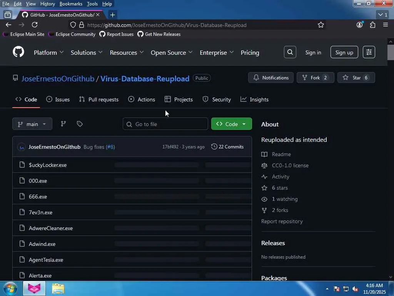
Task: Show hidden tray icons arrow
Action: [327, 289]
